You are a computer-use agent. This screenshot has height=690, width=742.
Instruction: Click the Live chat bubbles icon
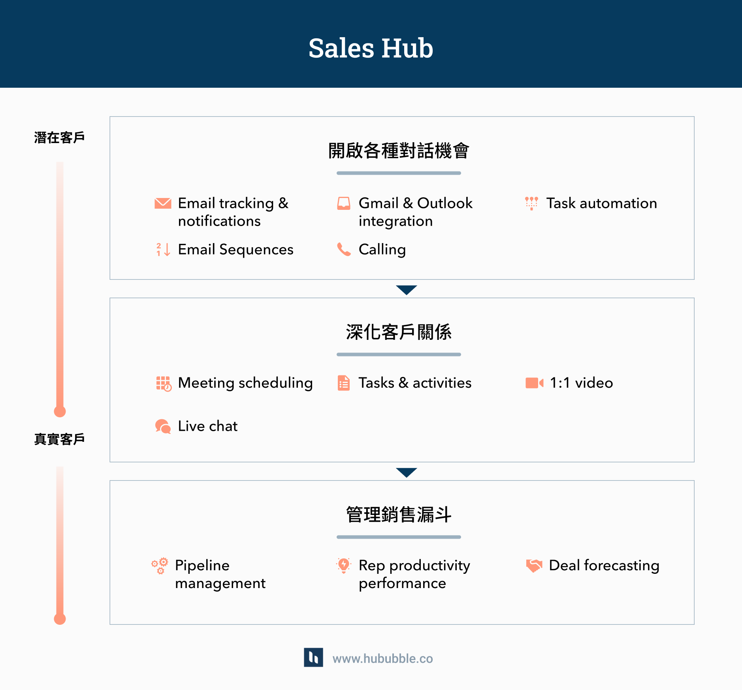[x=163, y=426]
